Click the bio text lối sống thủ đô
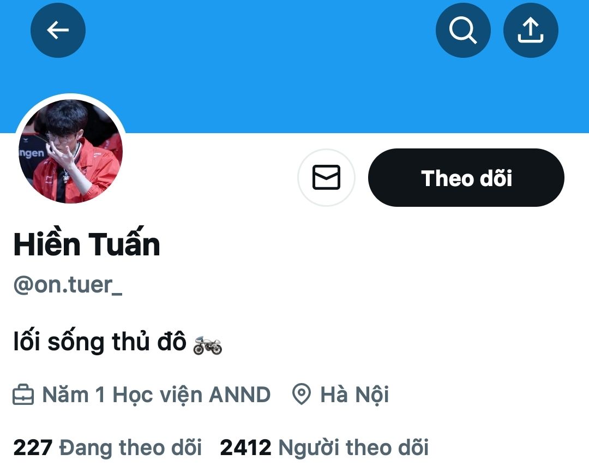Screen dimensions: 589x472 click(100, 342)
